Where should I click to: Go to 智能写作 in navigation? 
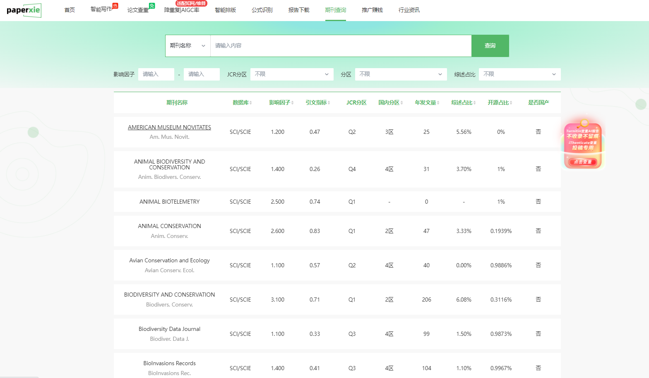click(101, 10)
